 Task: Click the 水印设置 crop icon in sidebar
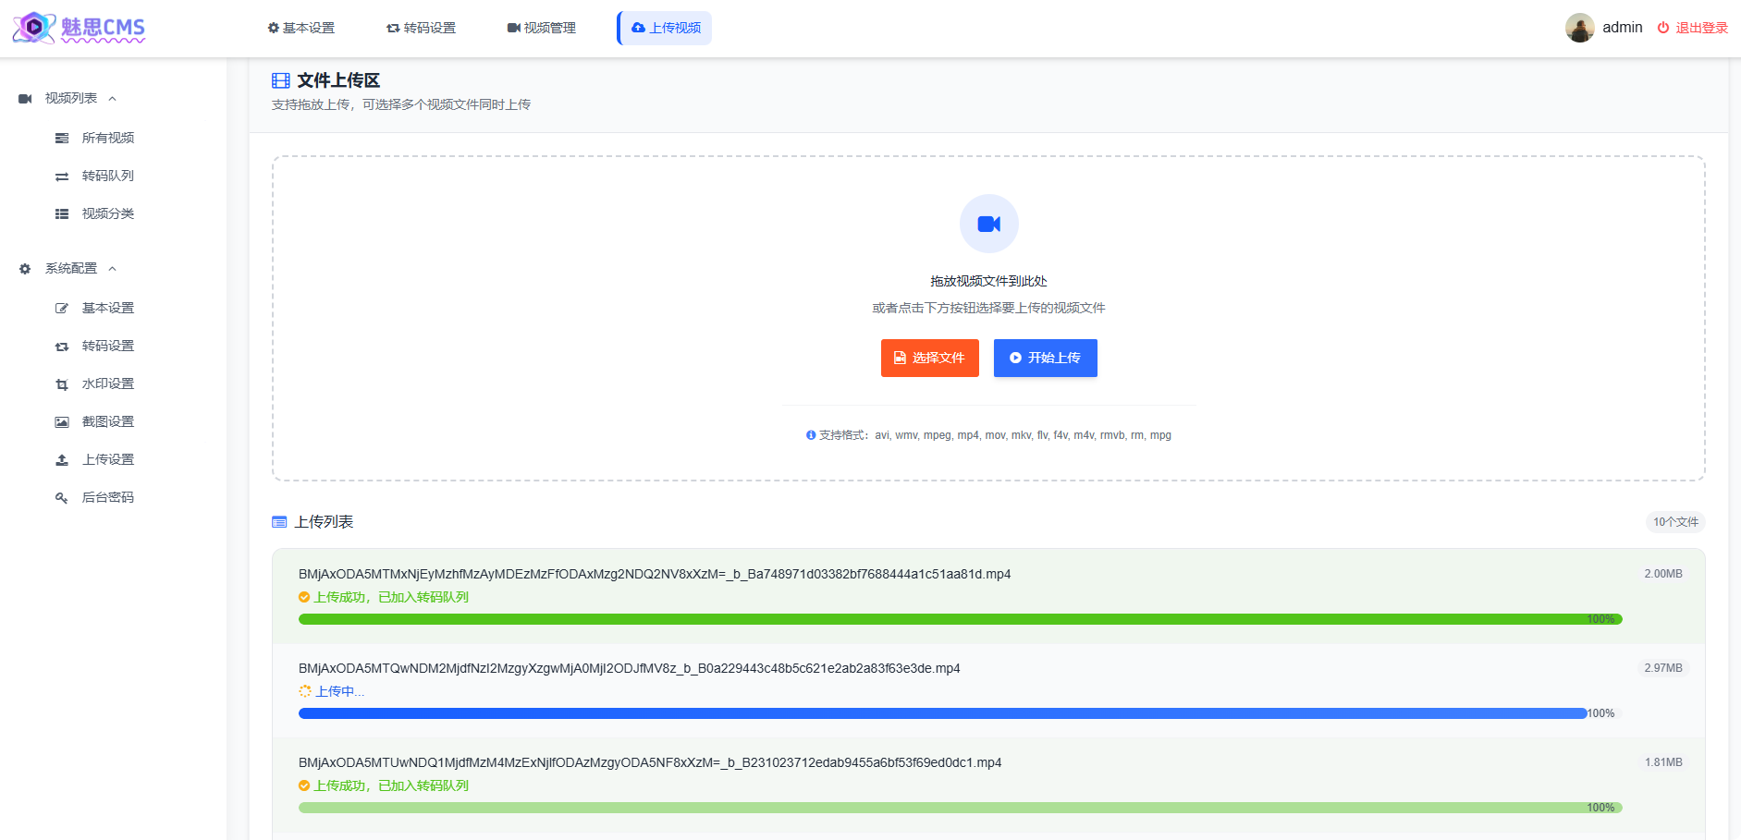(62, 384)
